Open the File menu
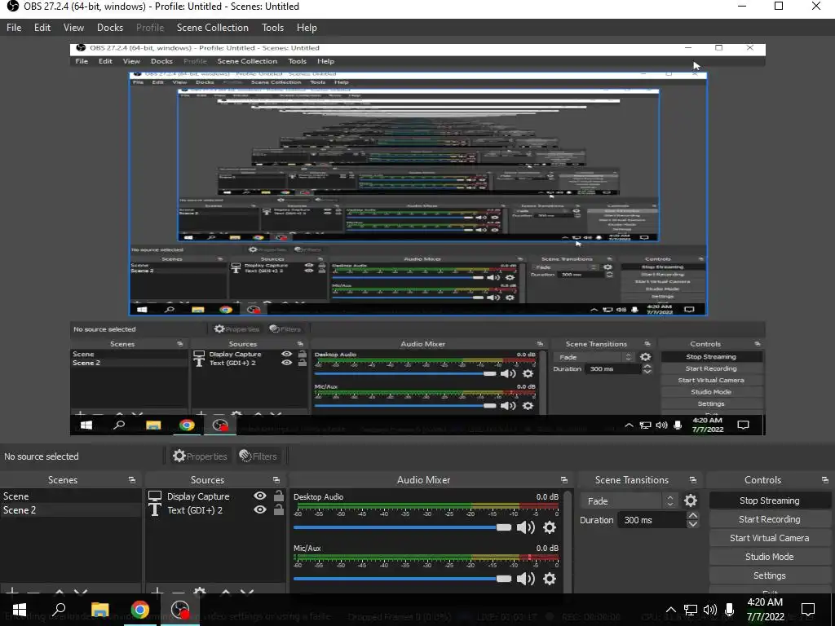The image size is (835, 626). 14,28
